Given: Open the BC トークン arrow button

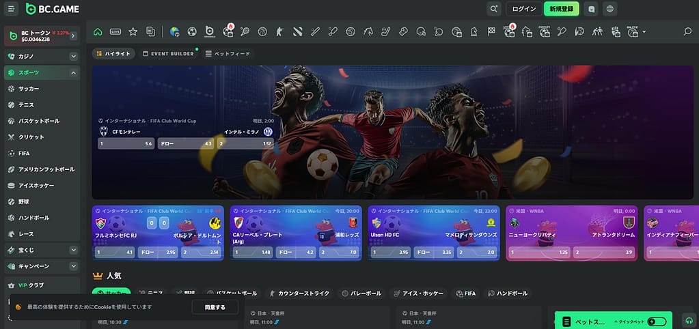Looking at the screenshot, I should [x=73, y=36].
